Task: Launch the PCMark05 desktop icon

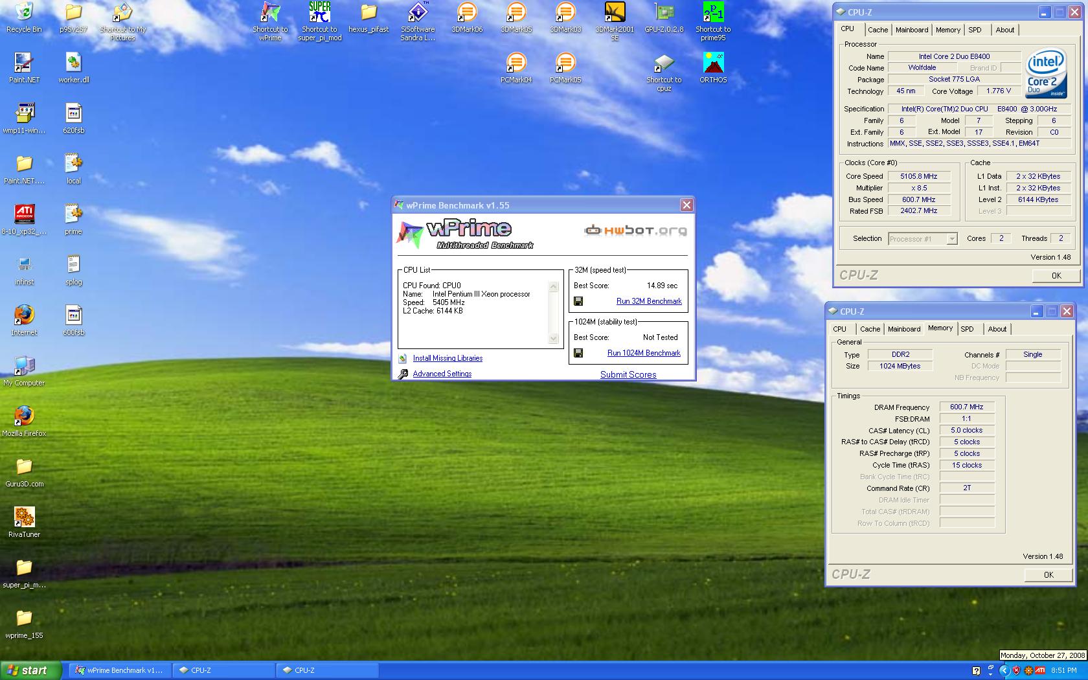Action: coord(565,68)
